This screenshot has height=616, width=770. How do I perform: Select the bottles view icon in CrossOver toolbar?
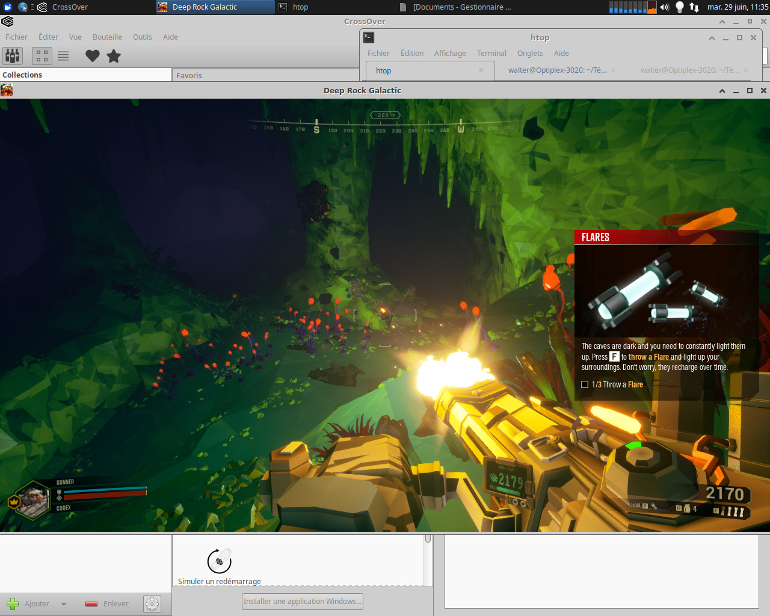(12, 55)
